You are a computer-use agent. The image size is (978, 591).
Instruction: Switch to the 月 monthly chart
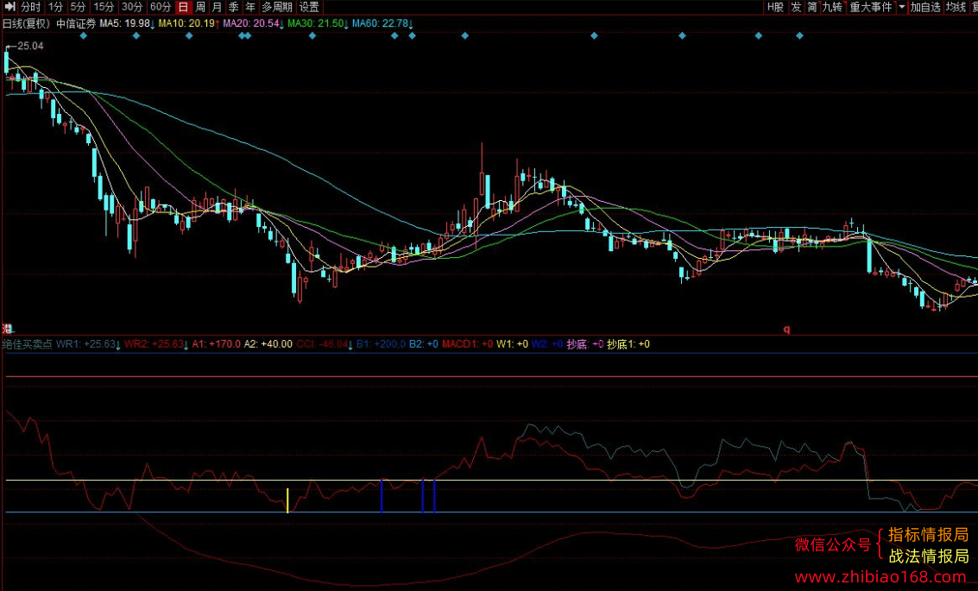click(217, 7)
